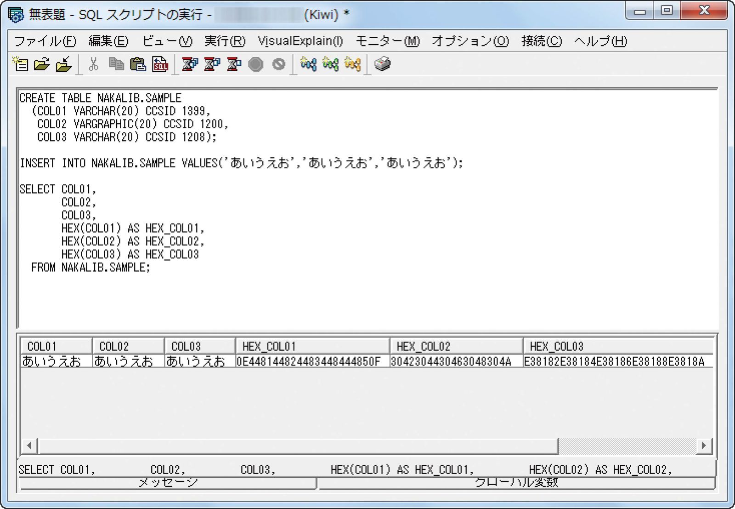Click the FROM NAKALIB.SAMPLE; line
This screenshot has height=509, width=735.
(x=91, y=268)
